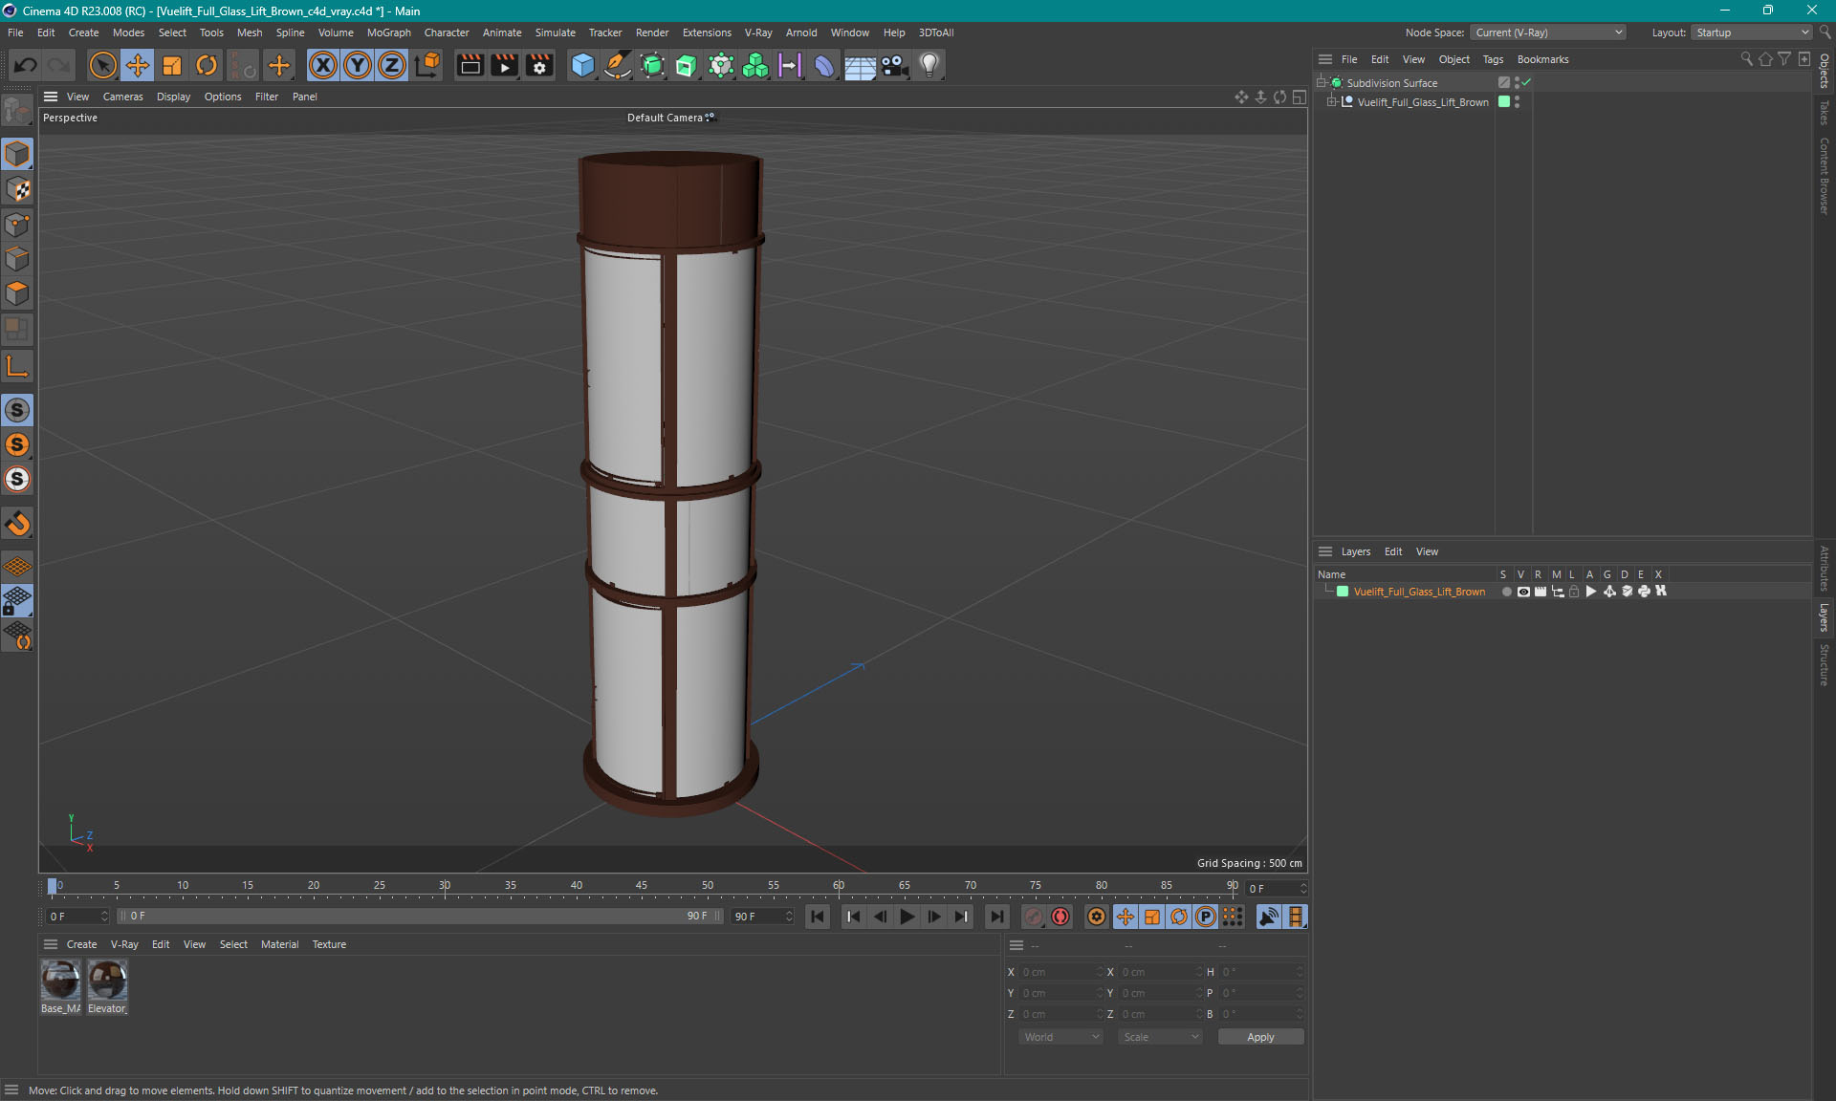Viewport: 1836px width, 1101px height.
Task: Go to start of animation
Action: click(817, 917)
